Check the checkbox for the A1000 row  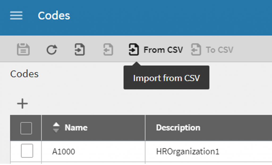pos(27,151)
